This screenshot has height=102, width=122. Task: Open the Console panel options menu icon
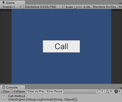click(x=120, y=88)
